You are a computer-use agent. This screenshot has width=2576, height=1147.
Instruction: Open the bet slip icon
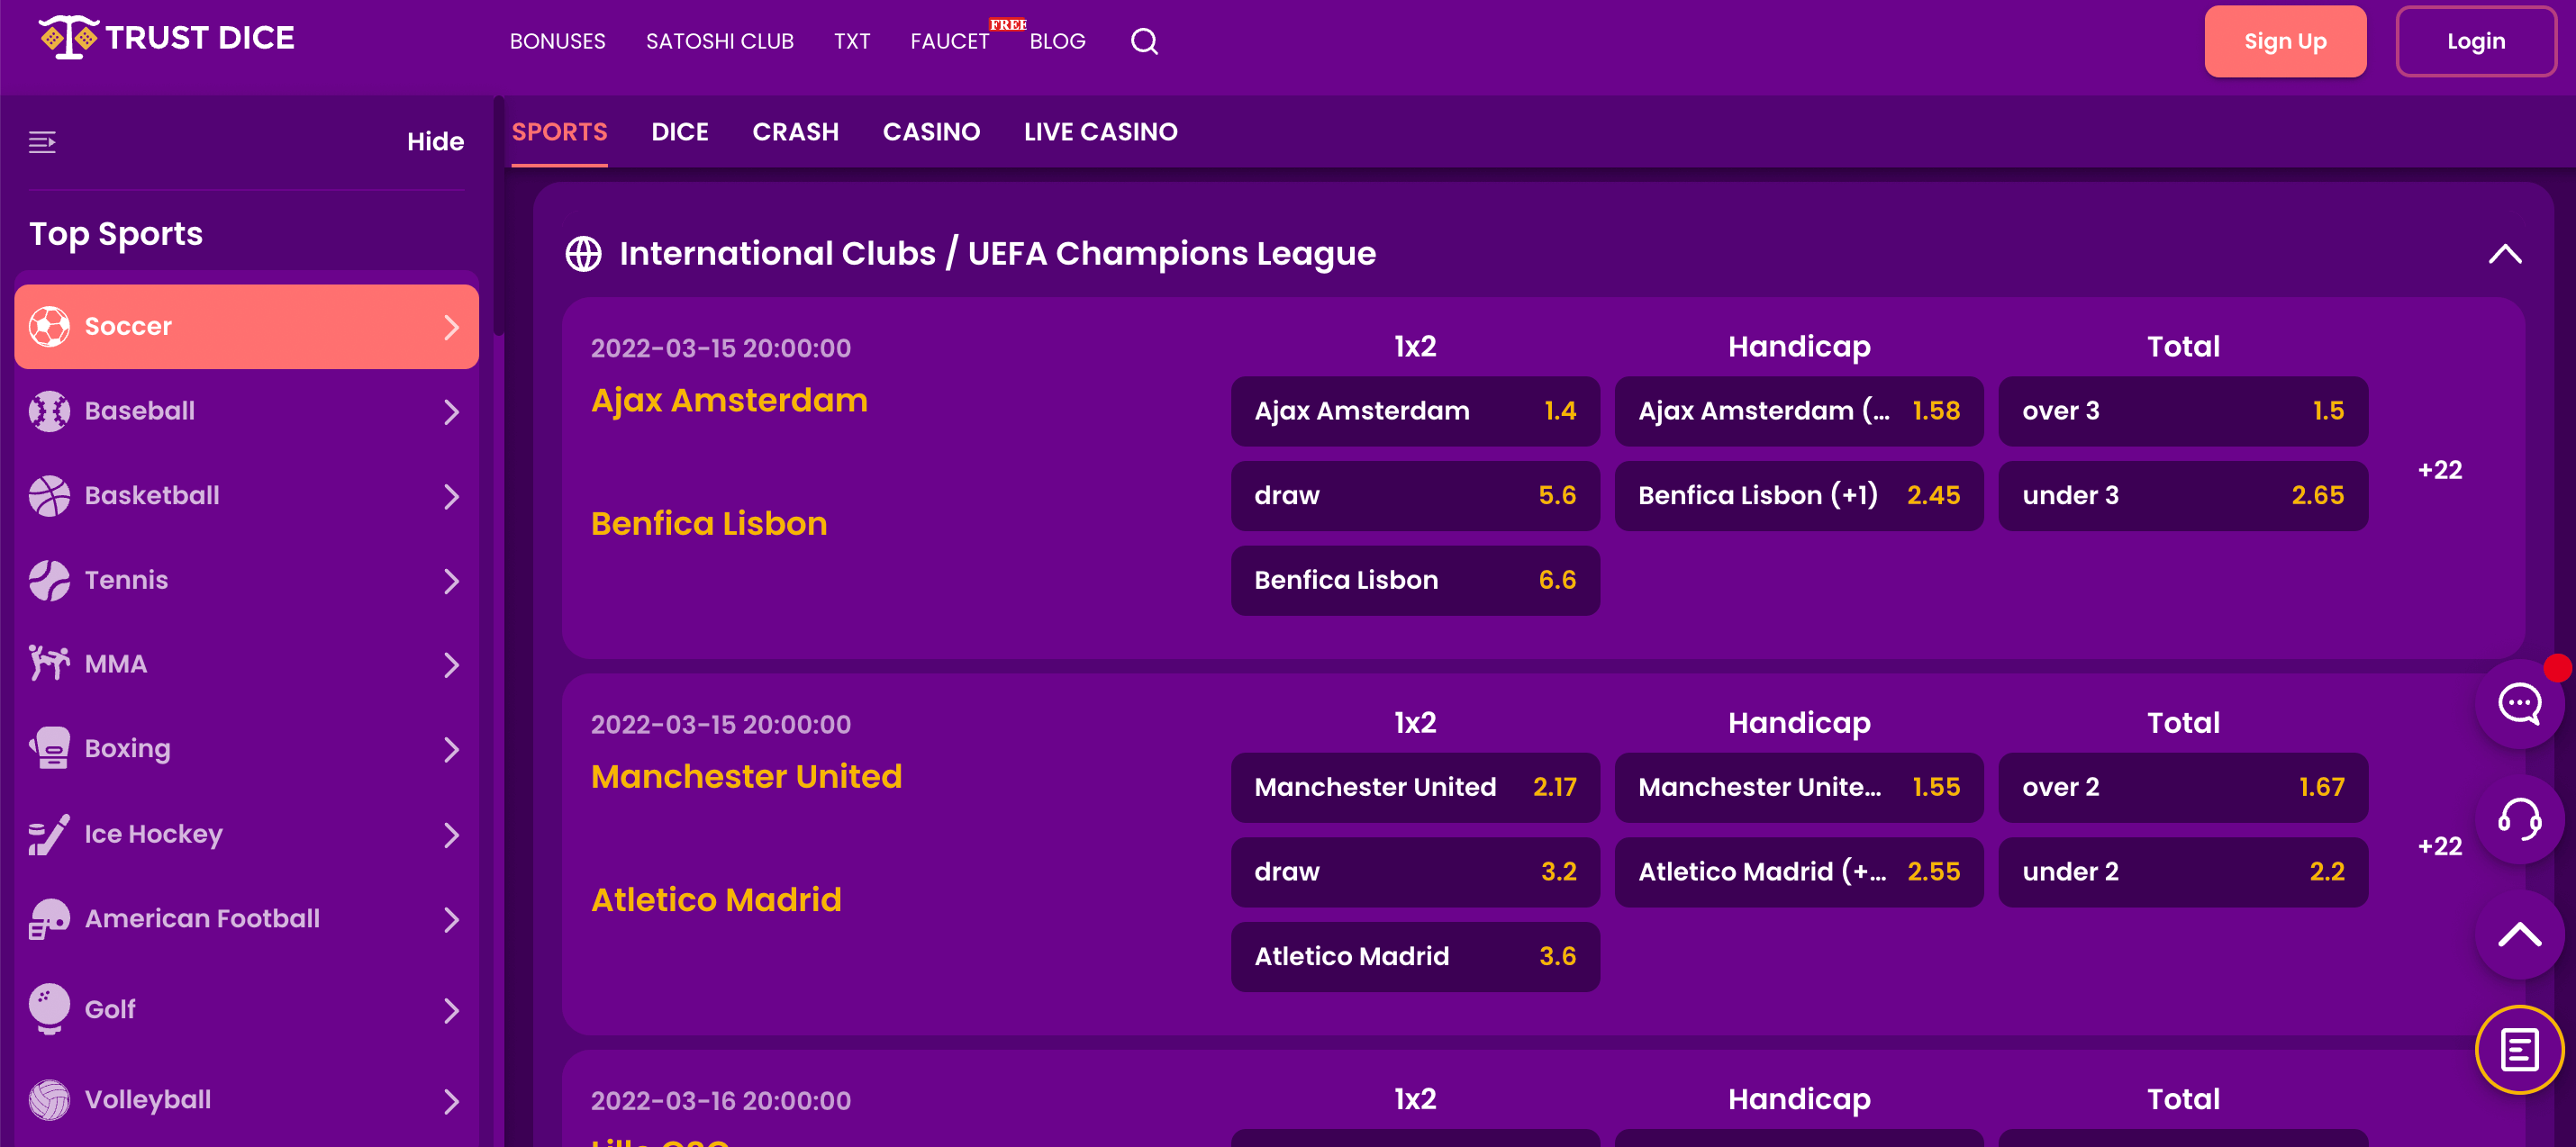click(x=2519, y=1050)
